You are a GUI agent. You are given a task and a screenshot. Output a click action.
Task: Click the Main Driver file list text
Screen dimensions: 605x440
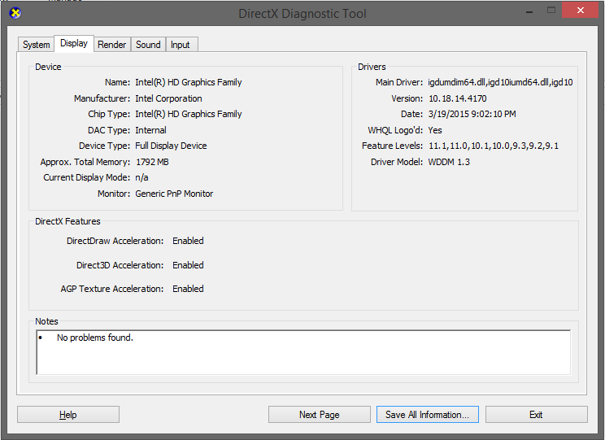click(500, 82)
